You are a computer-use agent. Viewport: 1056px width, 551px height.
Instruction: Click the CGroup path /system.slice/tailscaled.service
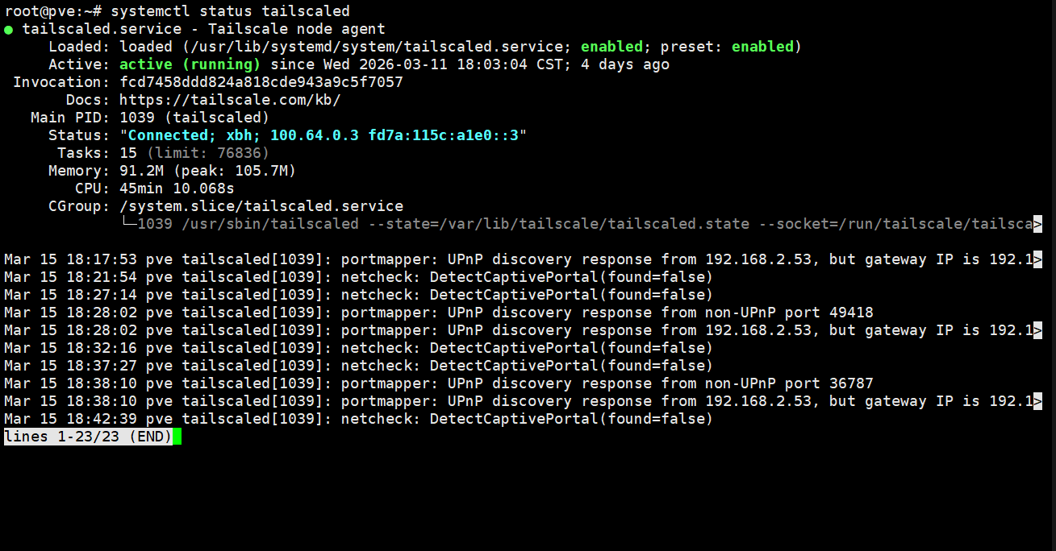coord(261,206)
